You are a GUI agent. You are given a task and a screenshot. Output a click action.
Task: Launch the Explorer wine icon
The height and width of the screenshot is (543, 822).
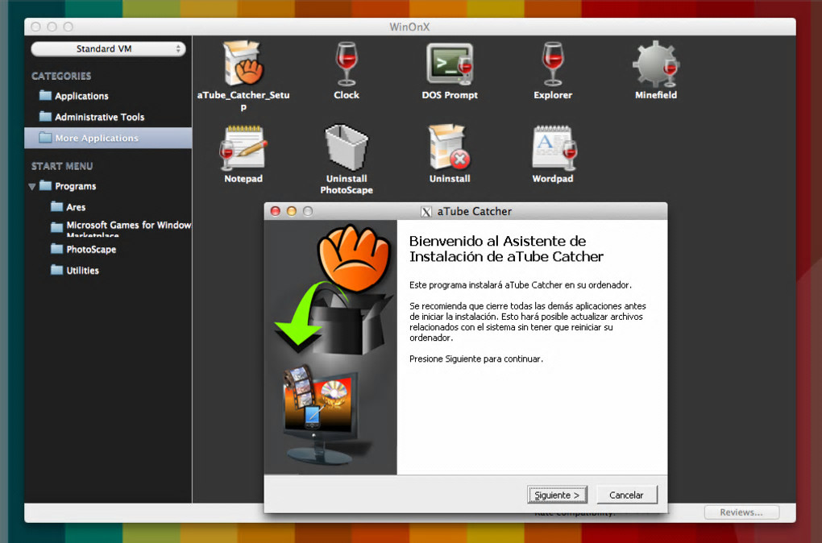pyautogui.click(x=553, y=64)
